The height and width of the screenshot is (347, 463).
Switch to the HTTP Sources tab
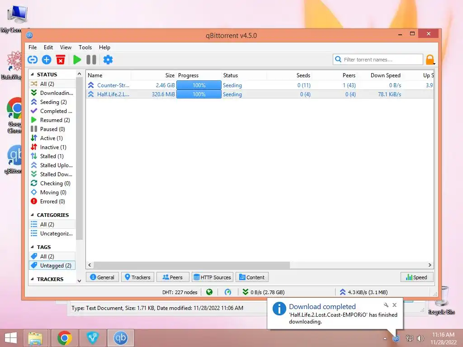click(213, 277)
